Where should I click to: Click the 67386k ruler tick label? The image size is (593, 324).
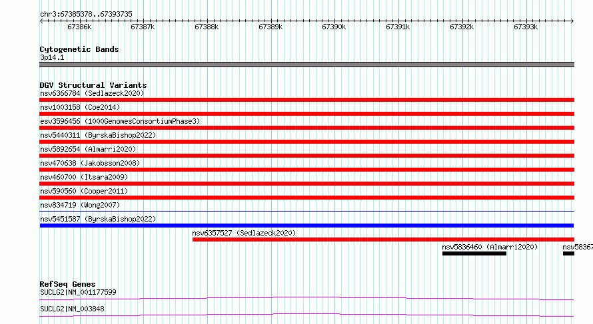tap(79, 27)
